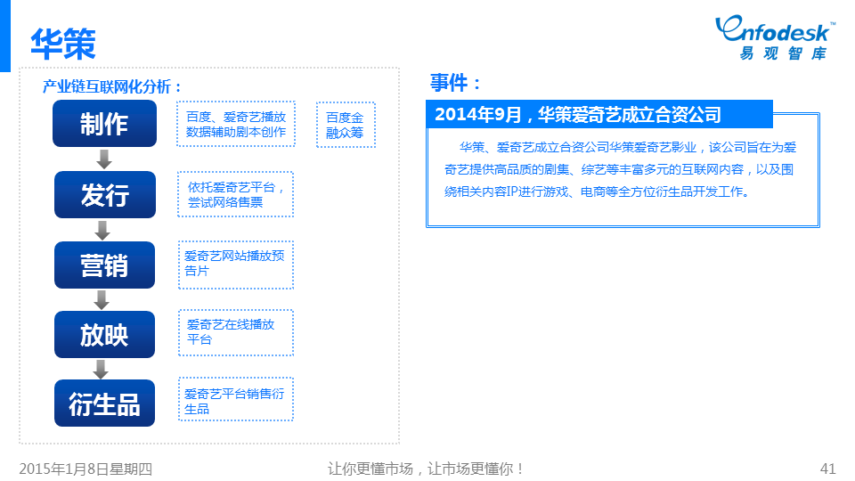Click the 爱奇艺网站播放预告片 box

tap(235, 265)
